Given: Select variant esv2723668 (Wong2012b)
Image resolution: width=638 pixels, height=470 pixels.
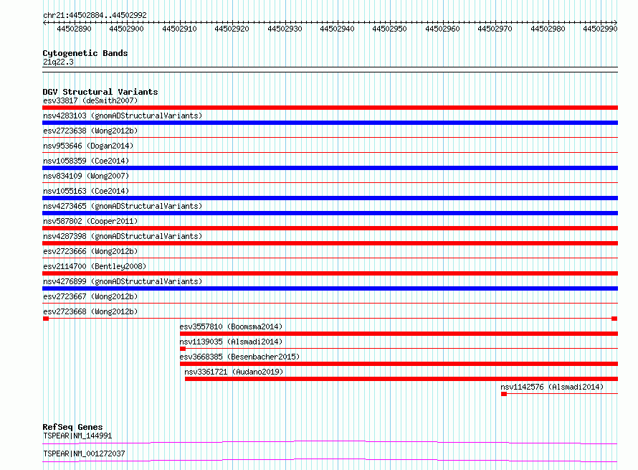Looking at the screenshot, I should coord(90,311).
